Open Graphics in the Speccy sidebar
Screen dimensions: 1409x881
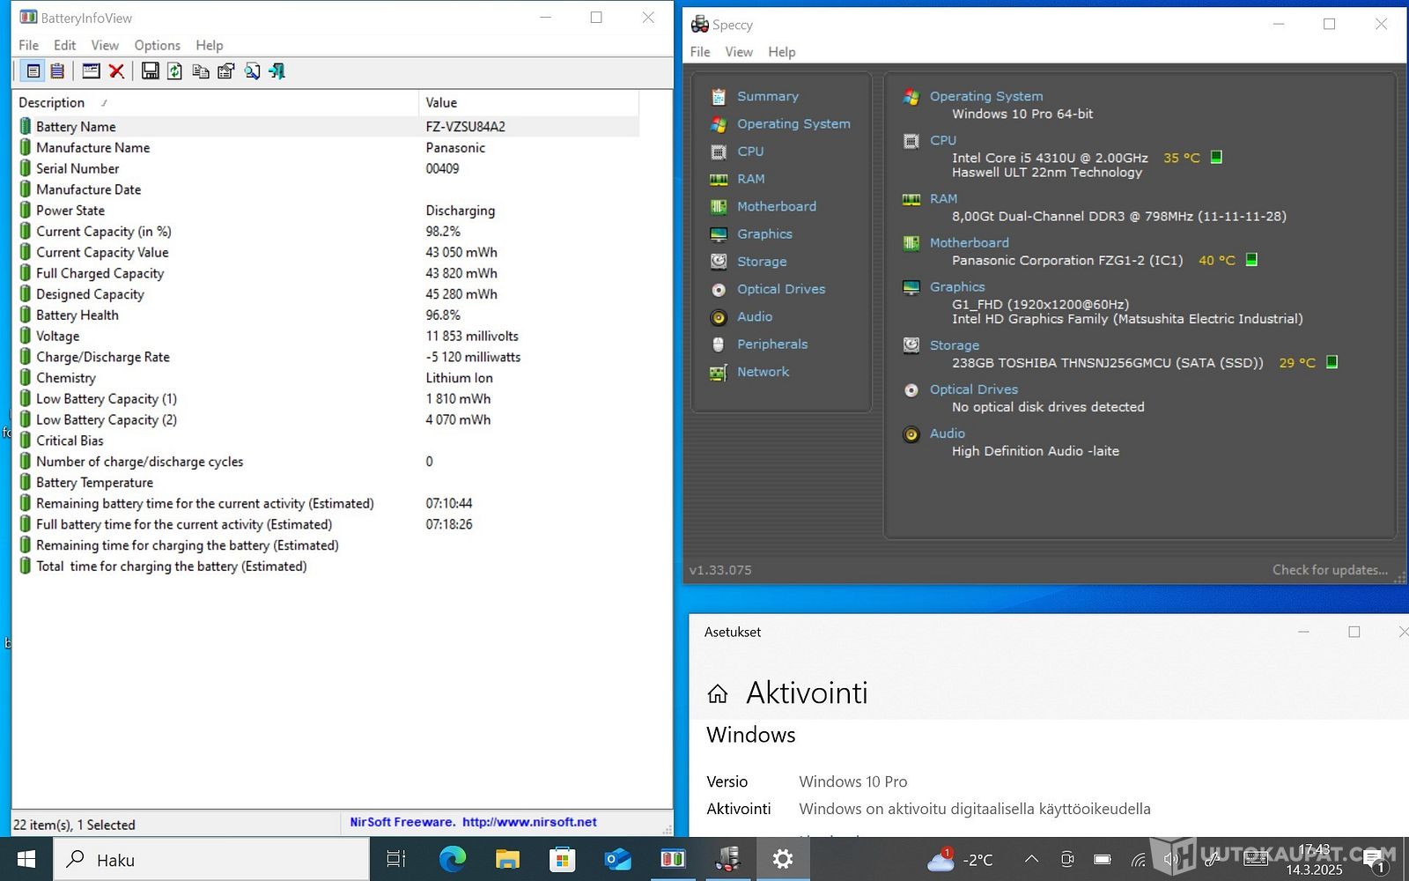764,233
